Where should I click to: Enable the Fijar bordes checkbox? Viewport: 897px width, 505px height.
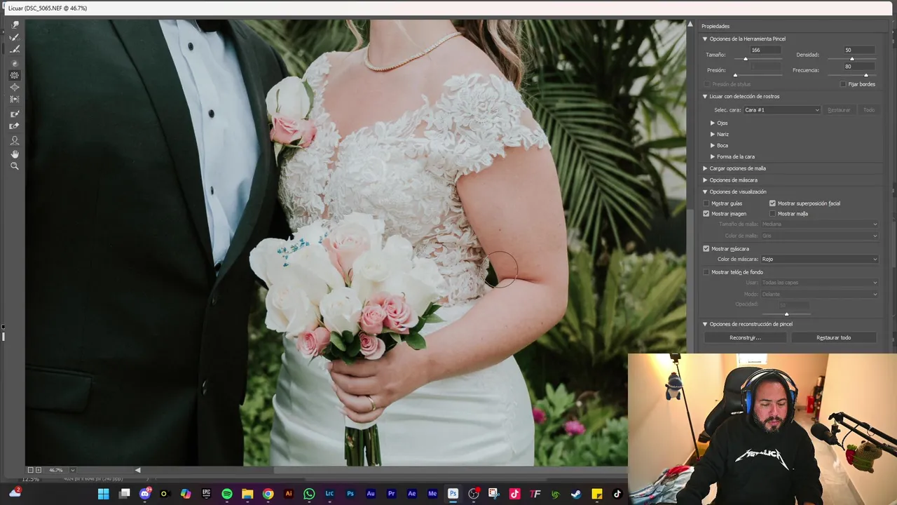pyautogui.click(x=843, y=84)
